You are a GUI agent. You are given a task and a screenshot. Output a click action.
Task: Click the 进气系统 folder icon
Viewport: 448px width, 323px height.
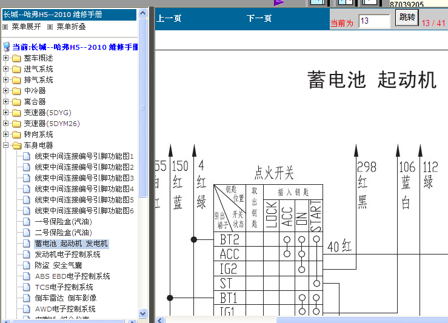[x=16, y=69]
